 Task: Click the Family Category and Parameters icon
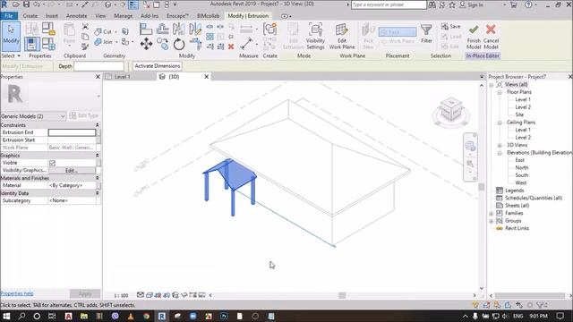click(48, 29)
